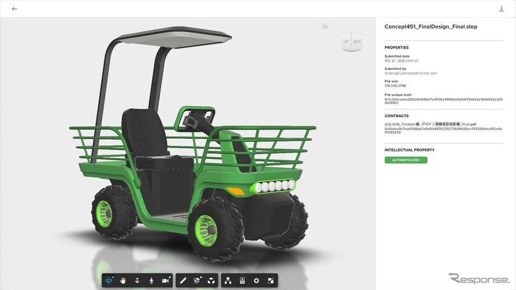Open viewer Settings gear
The height and width of the screenshot is (290, 516).
[256, 280]
